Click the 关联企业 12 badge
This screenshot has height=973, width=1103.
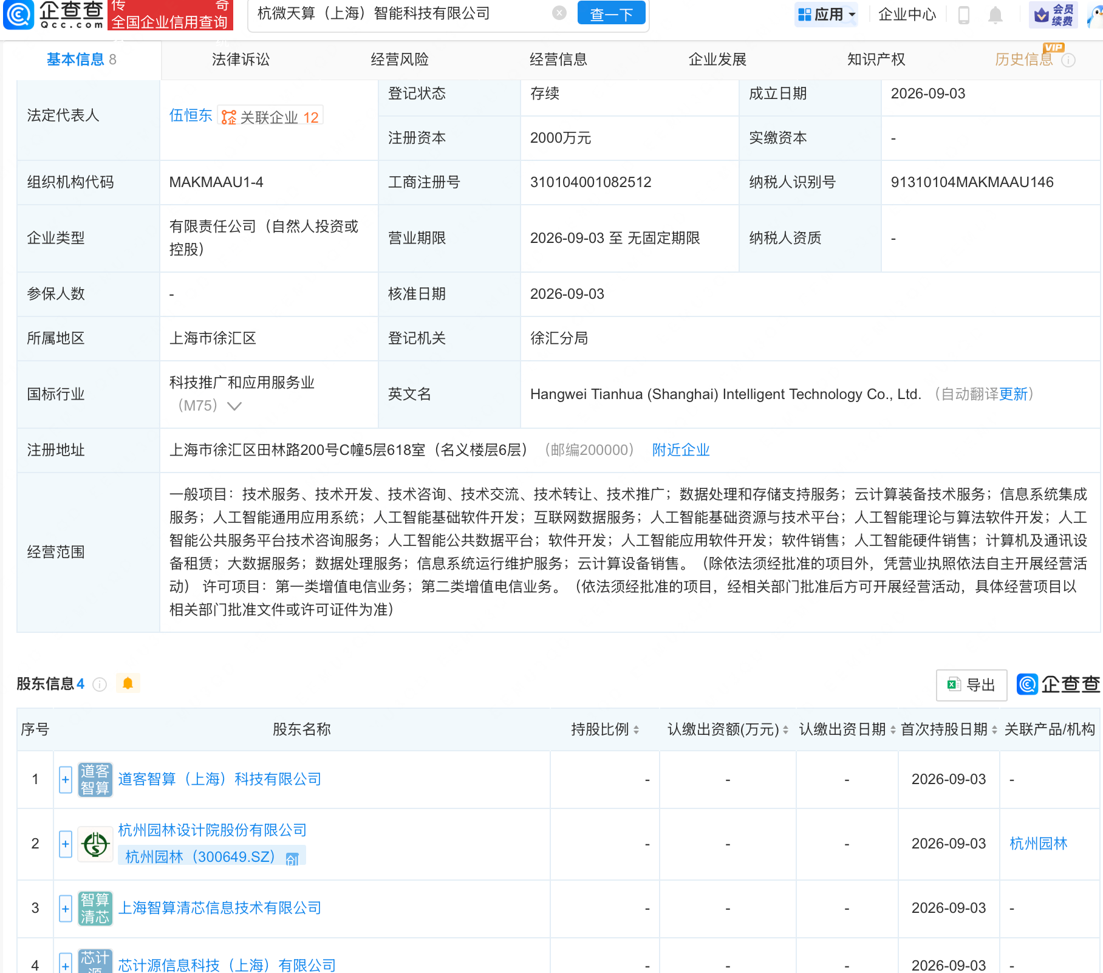click(x=270, y=116)
